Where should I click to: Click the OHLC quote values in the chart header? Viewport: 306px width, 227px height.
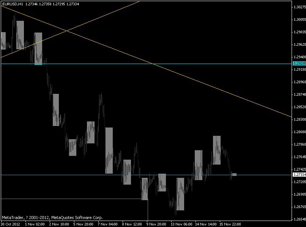point(52,4)
